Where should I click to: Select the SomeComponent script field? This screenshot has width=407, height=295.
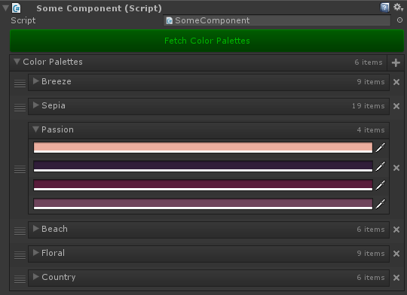point(277,20)
